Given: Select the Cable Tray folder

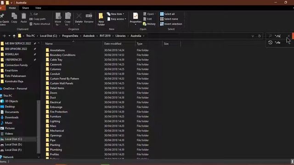Looking at the screenshot, I should click(56, 60).
